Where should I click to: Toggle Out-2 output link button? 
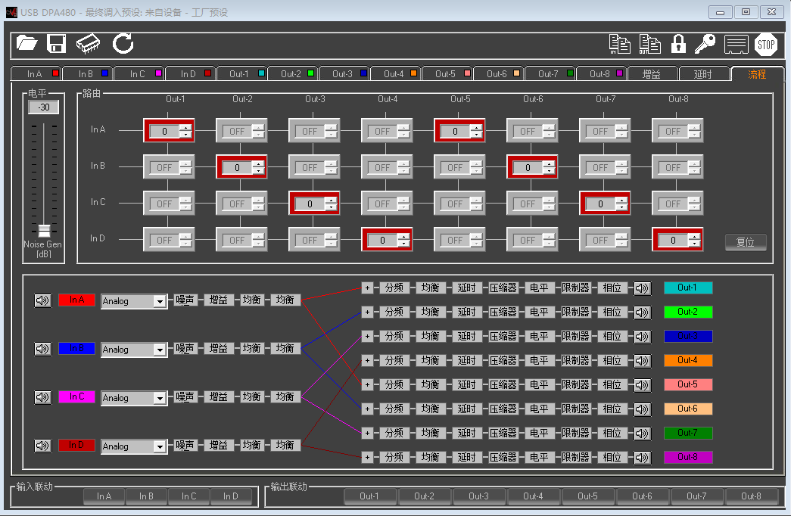(x=424, y=496)
